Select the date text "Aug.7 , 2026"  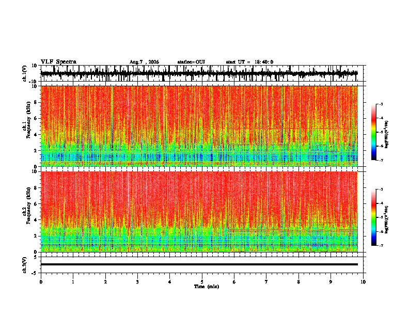pos(144,62)
